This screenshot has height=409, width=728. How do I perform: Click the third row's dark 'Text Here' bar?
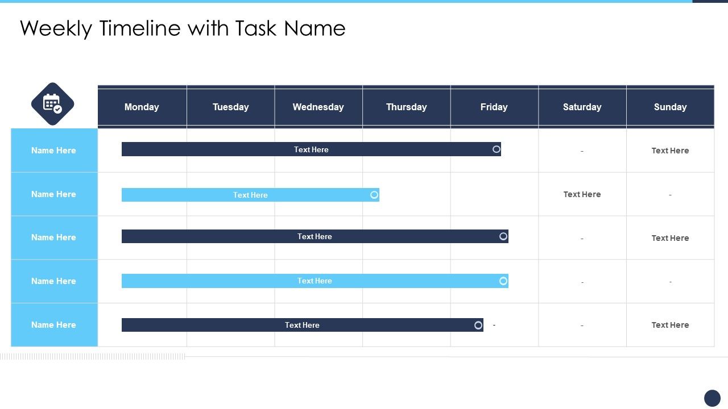pos(315,236)
